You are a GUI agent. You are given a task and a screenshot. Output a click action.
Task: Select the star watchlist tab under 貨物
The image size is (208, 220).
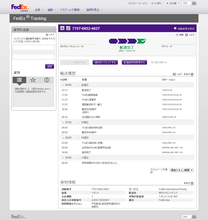pos(33,80)
